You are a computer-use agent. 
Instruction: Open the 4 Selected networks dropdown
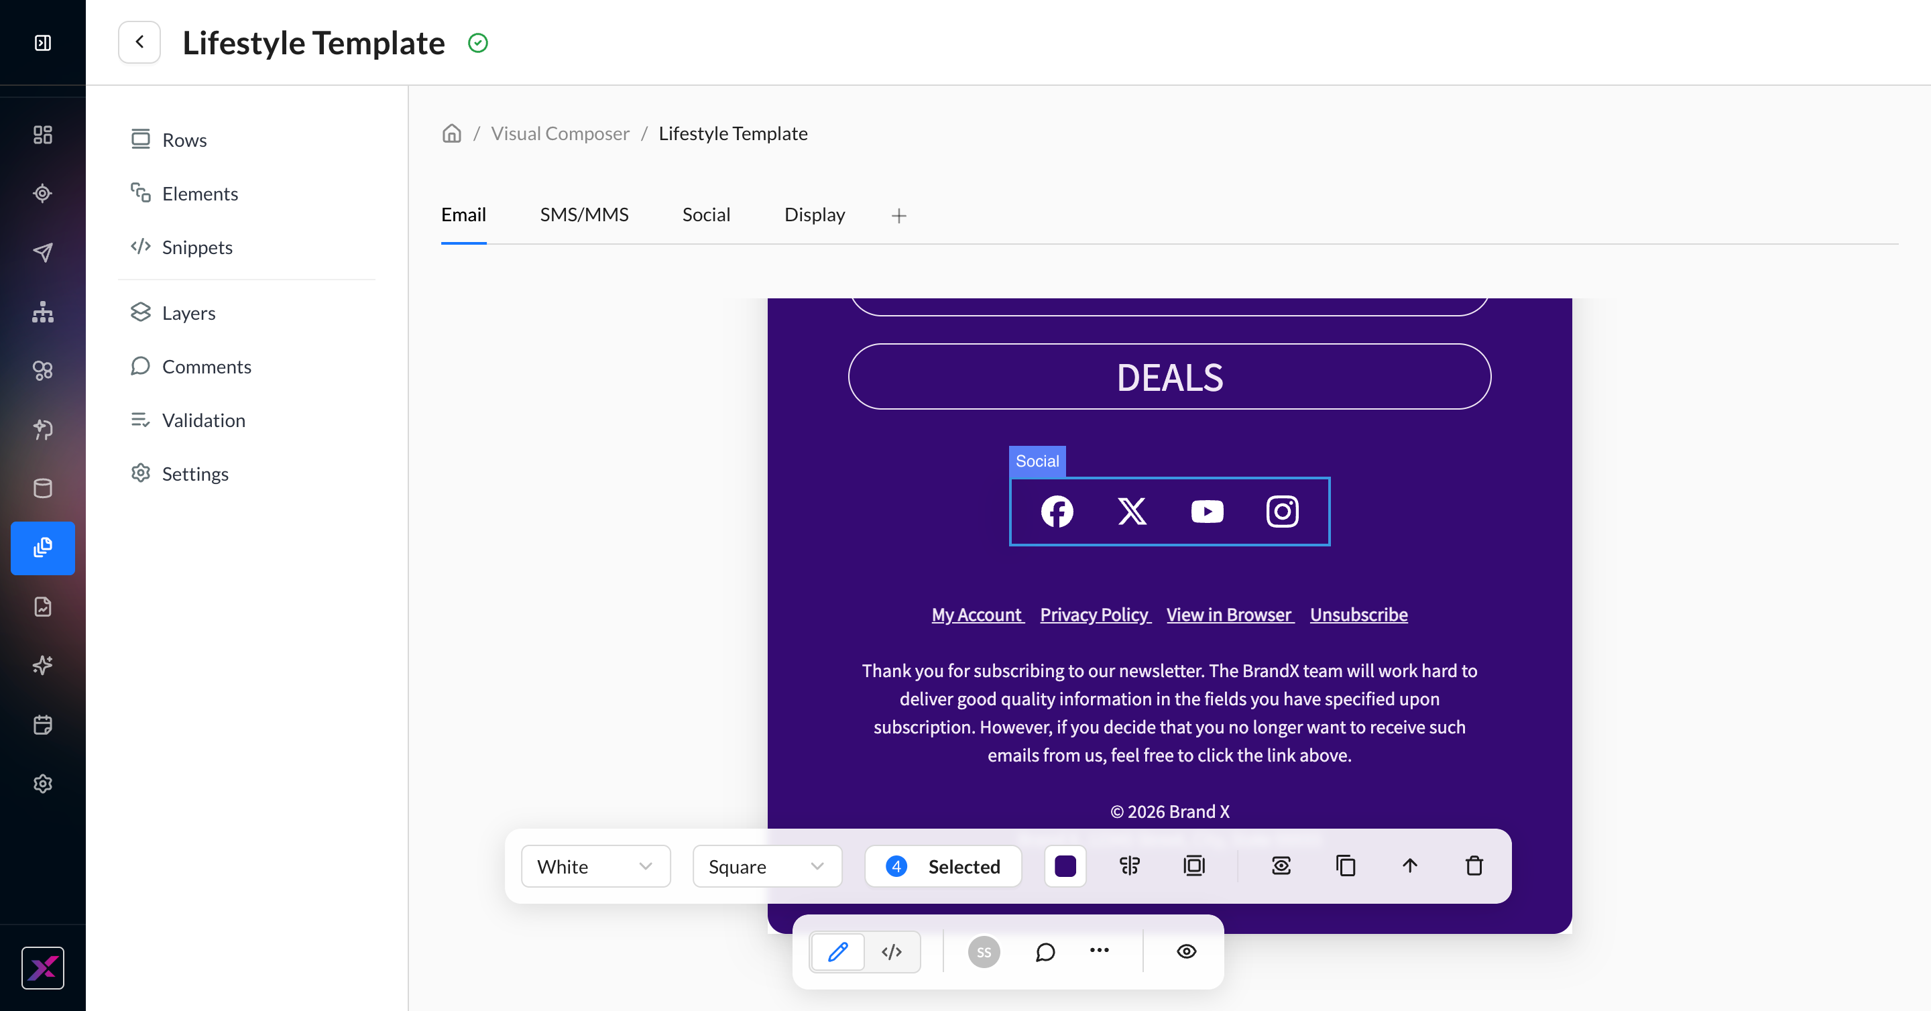(x=943, y=866)
